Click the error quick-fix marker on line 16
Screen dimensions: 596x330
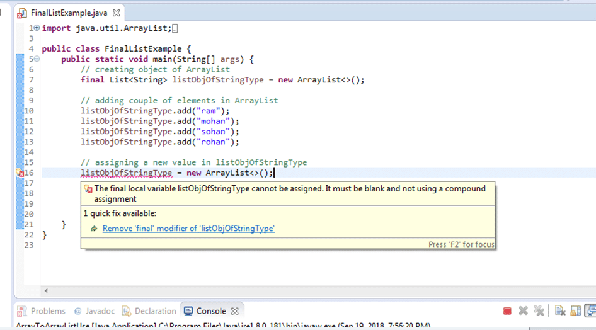(x=20, y=173)
